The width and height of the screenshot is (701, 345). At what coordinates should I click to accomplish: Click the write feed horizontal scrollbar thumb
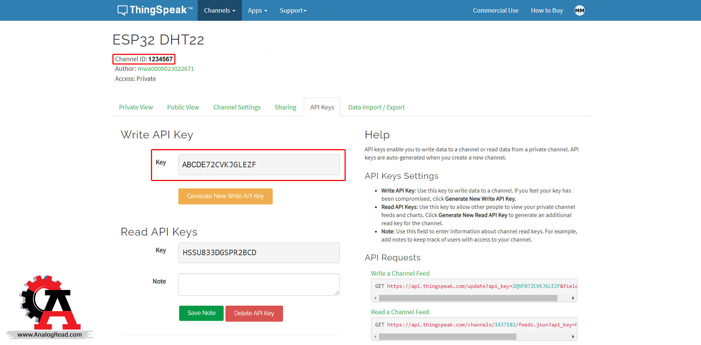468,298
